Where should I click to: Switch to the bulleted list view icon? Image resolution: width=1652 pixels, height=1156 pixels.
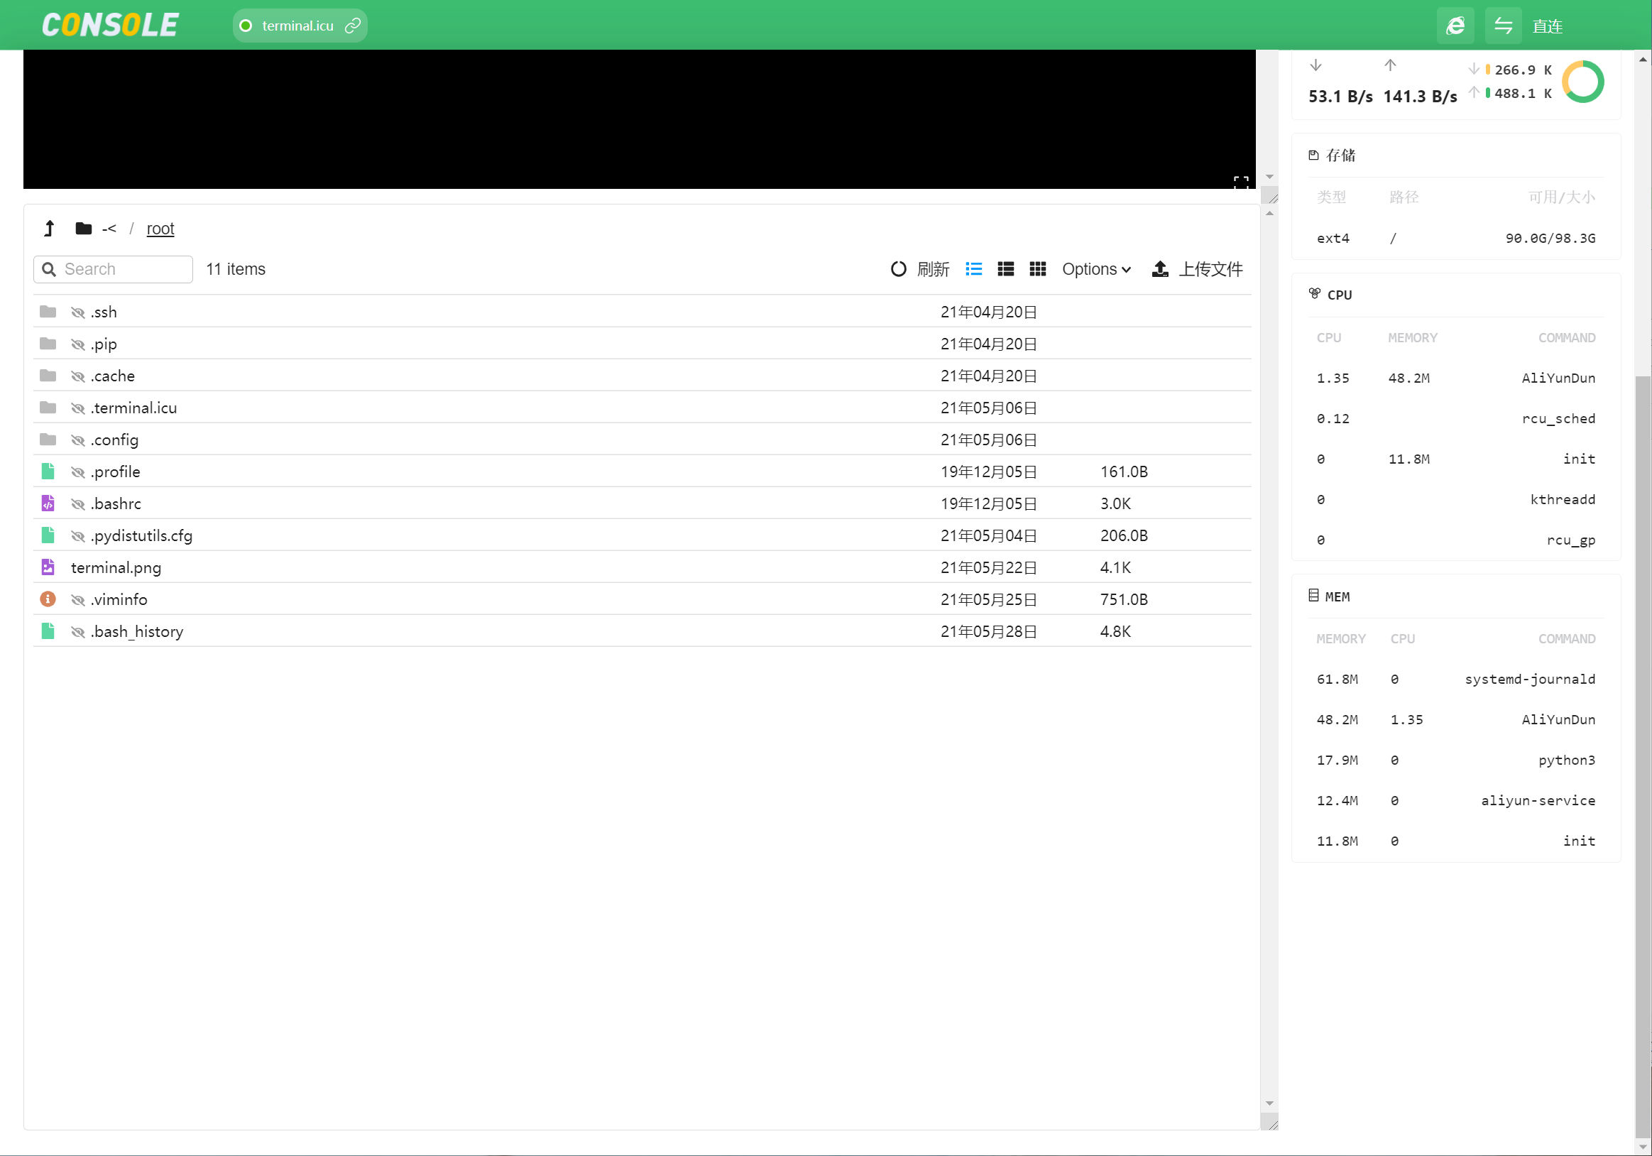point(973,269)
